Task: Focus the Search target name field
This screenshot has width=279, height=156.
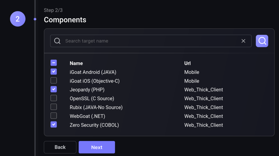Action: (x=151, y=41)
